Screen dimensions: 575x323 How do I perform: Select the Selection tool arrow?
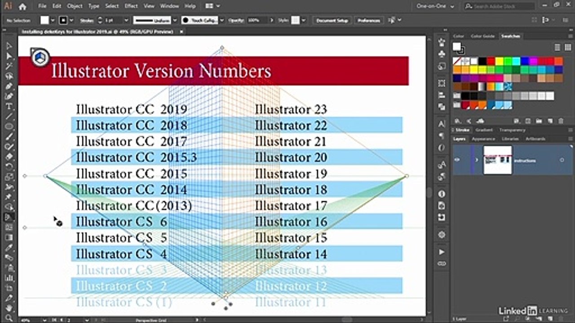tap(9, 46)
